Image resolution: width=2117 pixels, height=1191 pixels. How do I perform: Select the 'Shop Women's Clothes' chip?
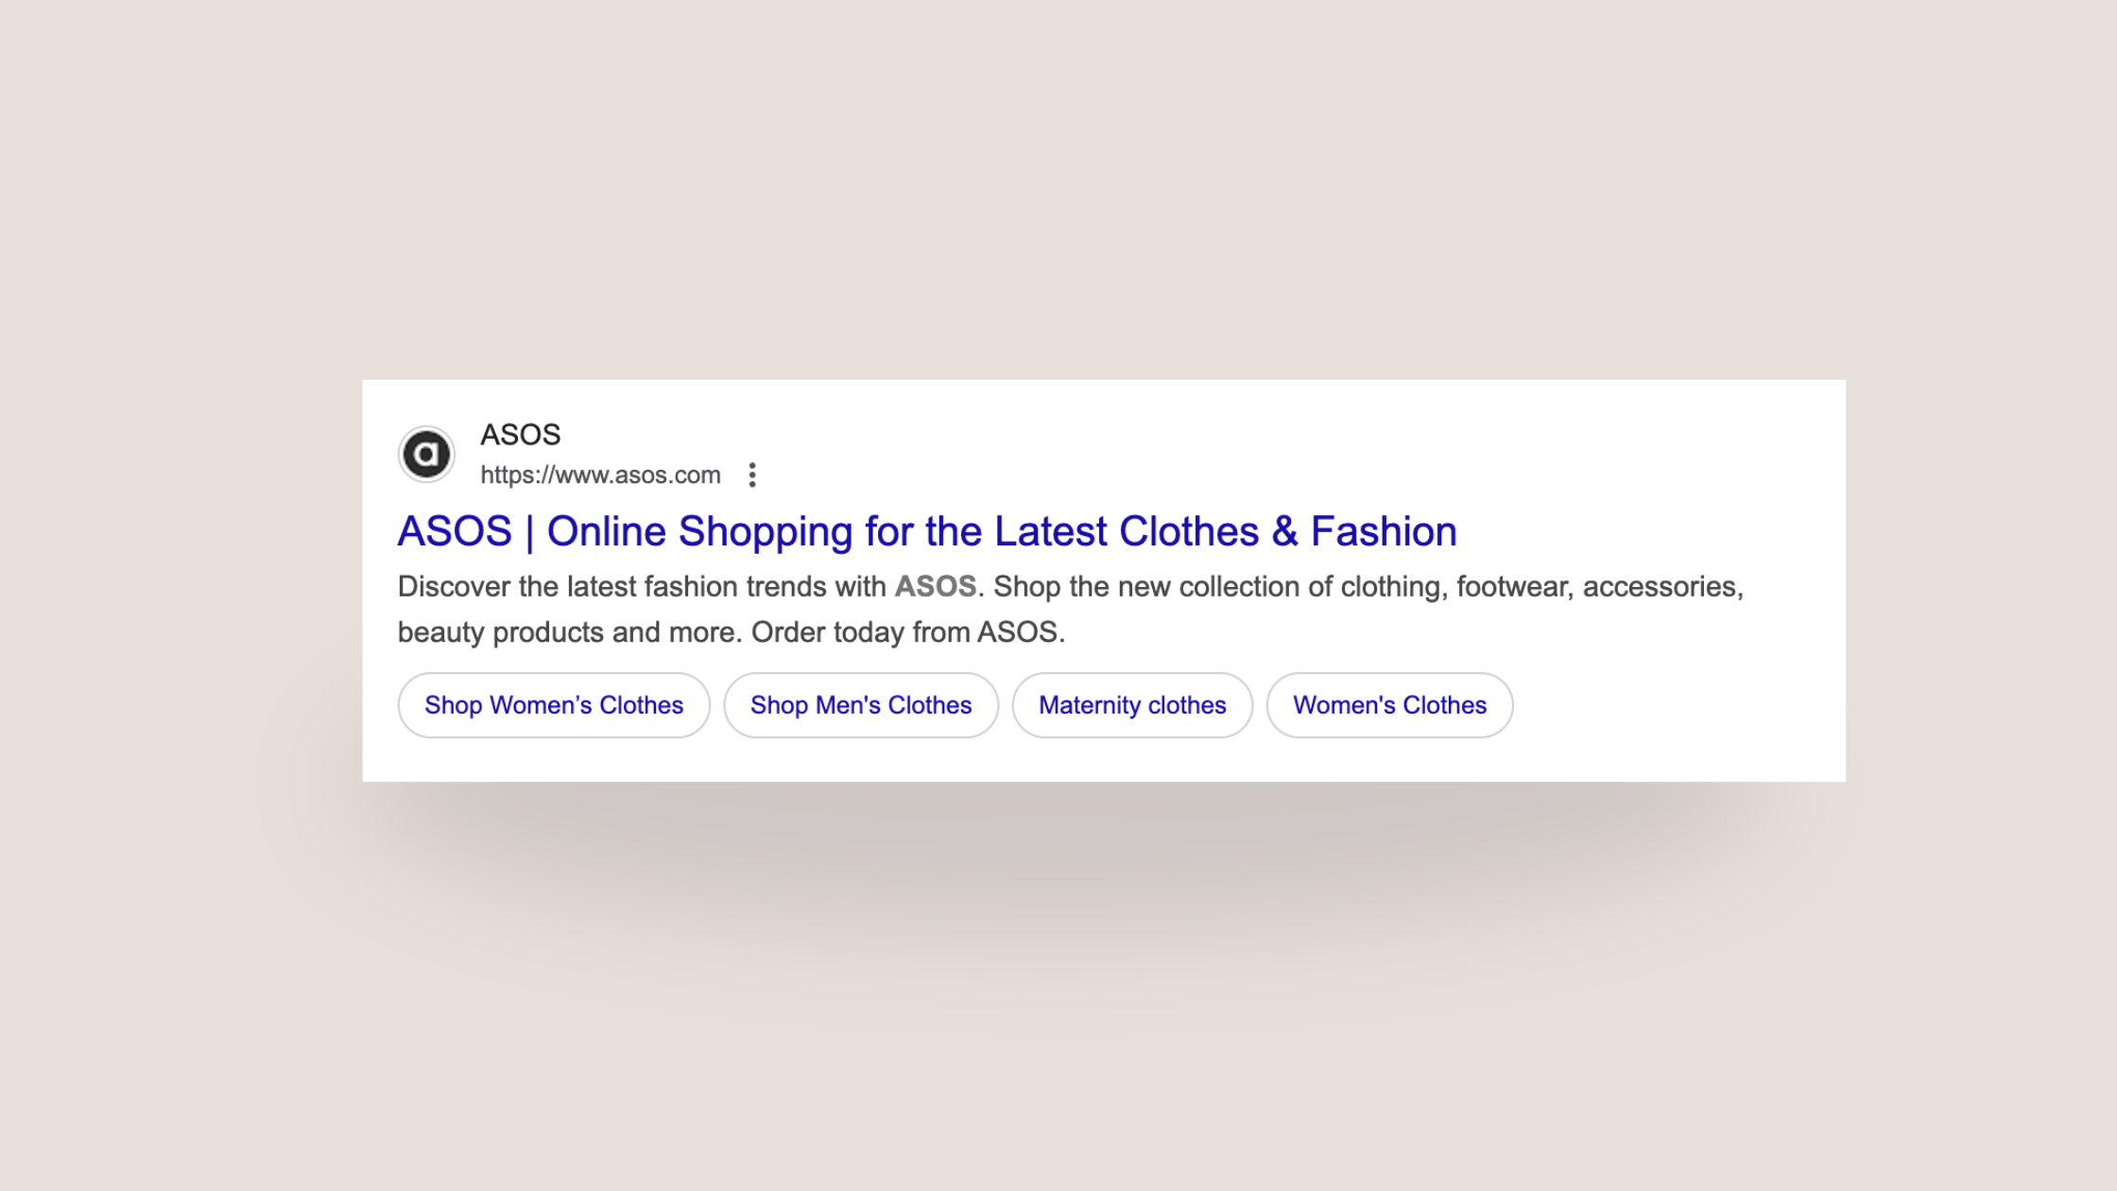click(x=554, y=704)
